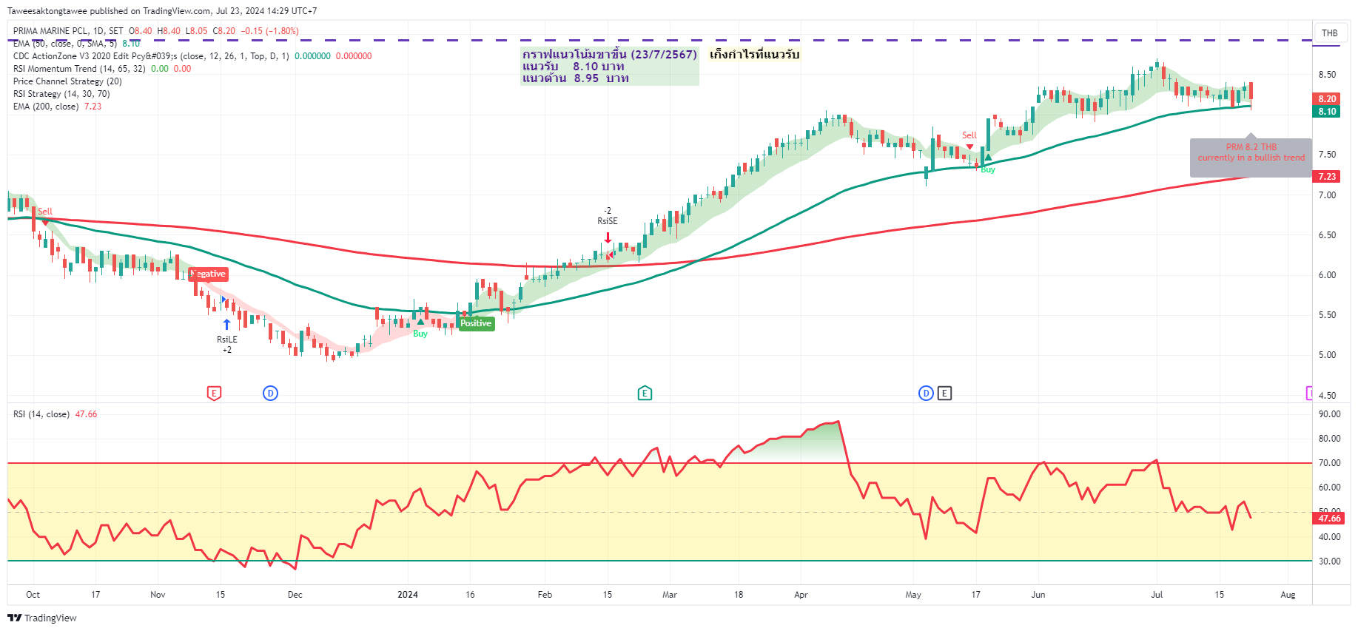The image size is (1358, 631).
Task: Click the 30.00 RSI axis label
Action: pyautogui.click(x=1329, y=561)
